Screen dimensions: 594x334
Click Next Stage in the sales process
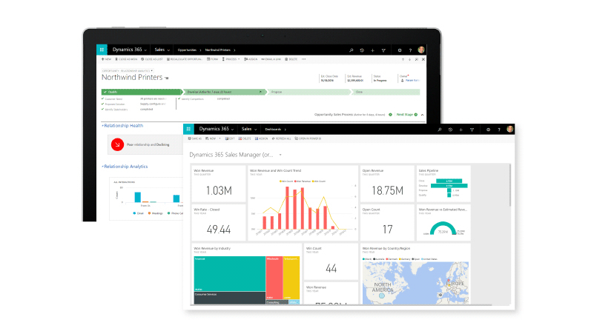tap(404, 115)
